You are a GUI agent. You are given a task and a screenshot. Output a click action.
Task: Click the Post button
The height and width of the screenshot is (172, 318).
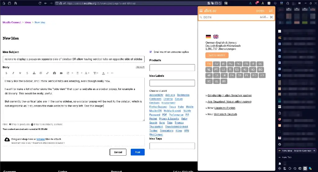(x=138, y=152)
